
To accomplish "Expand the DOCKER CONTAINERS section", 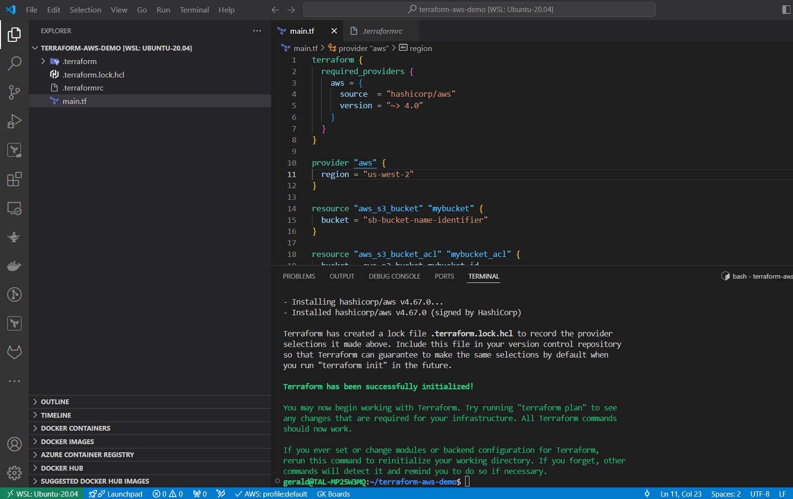I will 75,428.
